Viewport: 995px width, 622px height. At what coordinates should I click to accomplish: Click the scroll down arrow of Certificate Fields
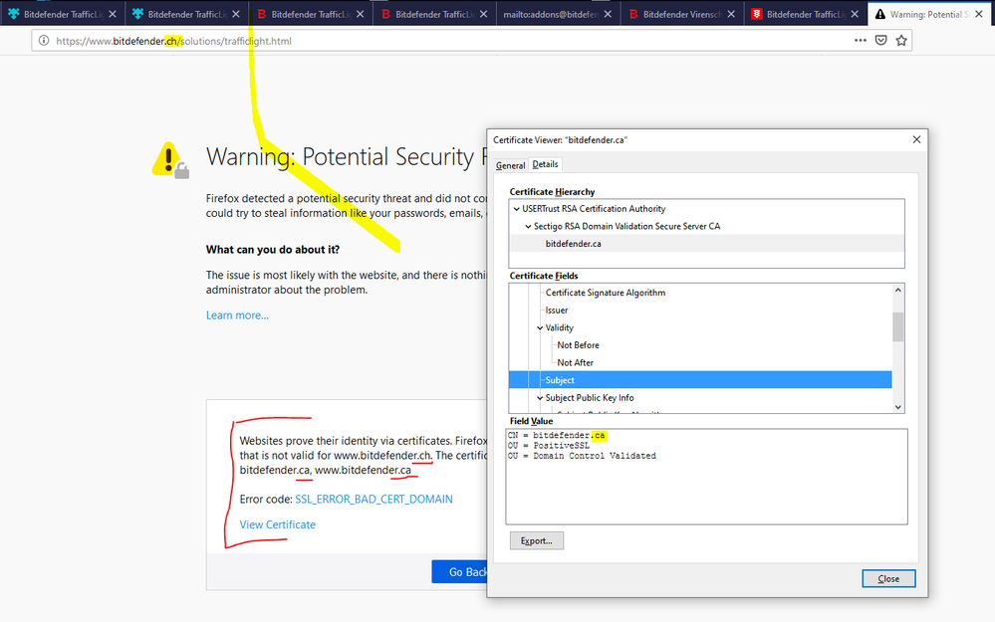tap(898, 407)
